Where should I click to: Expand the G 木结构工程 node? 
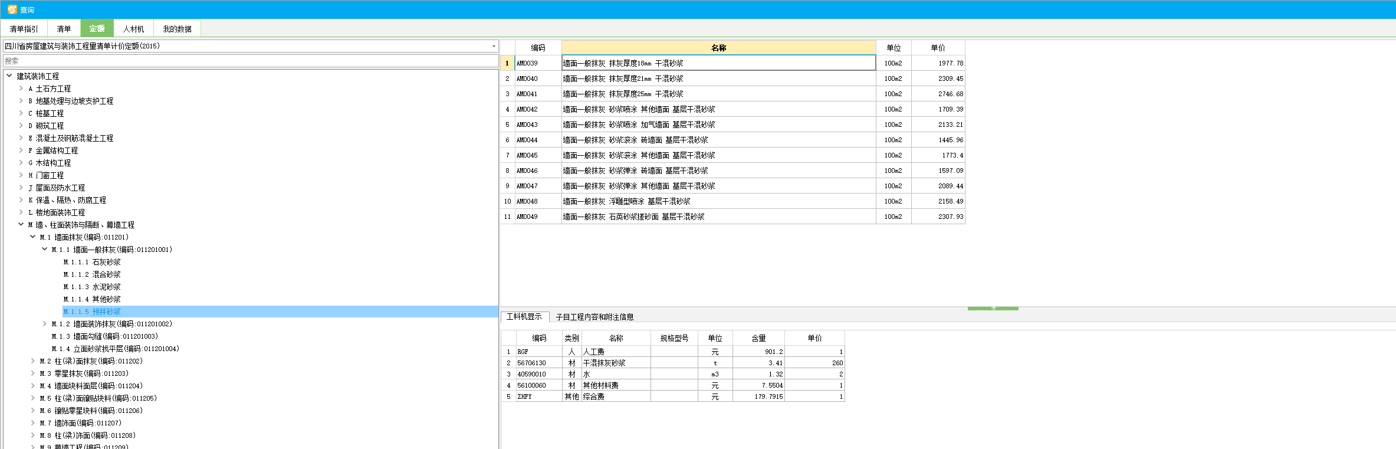tap(21, 163)
